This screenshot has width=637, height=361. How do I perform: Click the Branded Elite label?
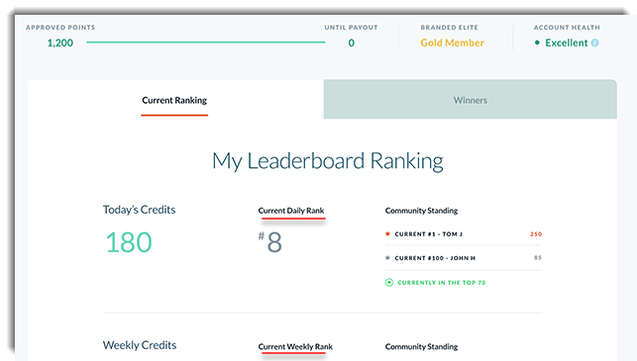450,28
